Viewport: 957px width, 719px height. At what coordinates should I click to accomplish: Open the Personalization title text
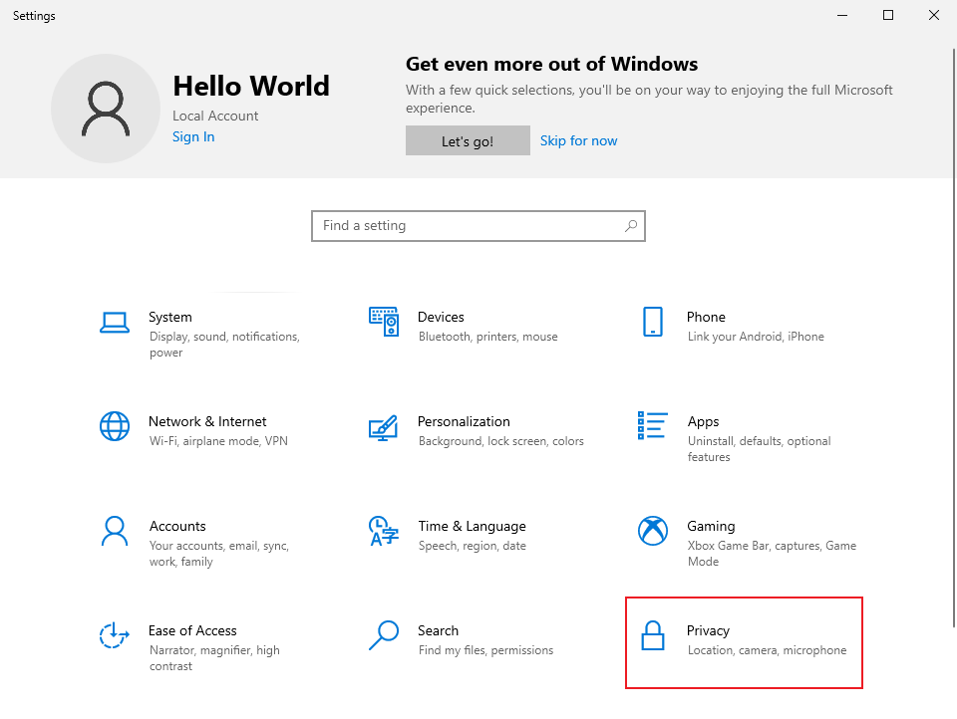[464, 421]
